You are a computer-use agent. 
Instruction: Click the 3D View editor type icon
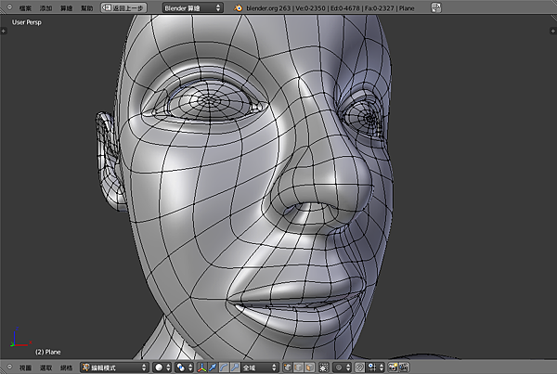[7, 368]
